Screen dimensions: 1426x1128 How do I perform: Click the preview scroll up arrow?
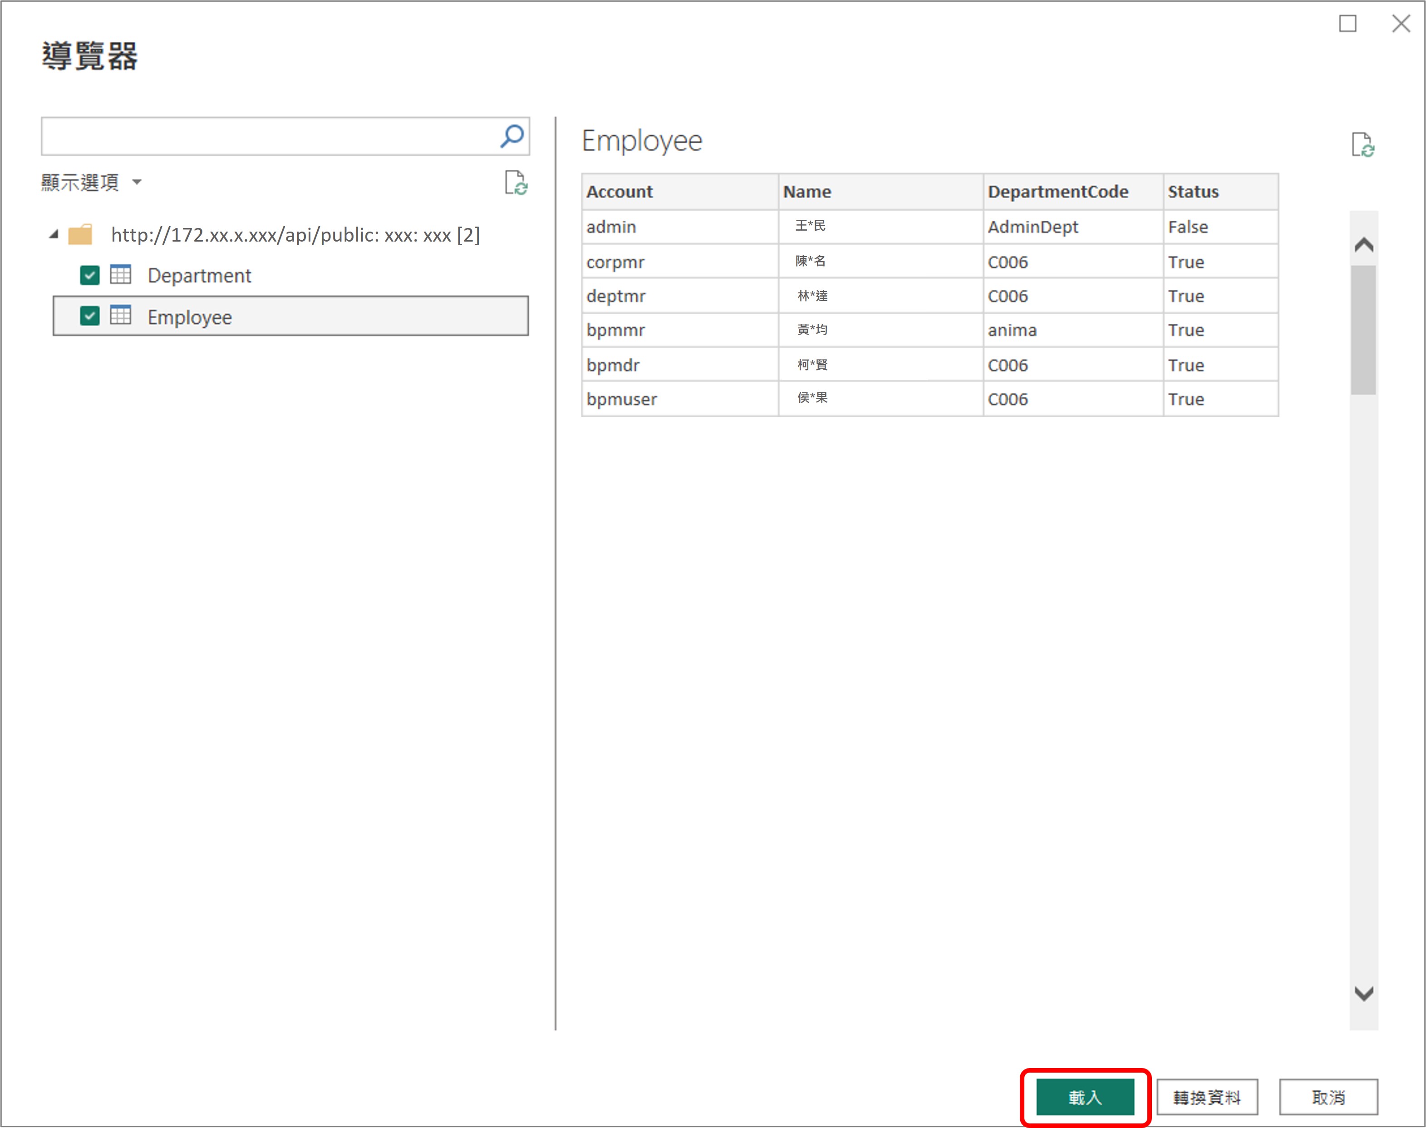tap(1364, 245)
